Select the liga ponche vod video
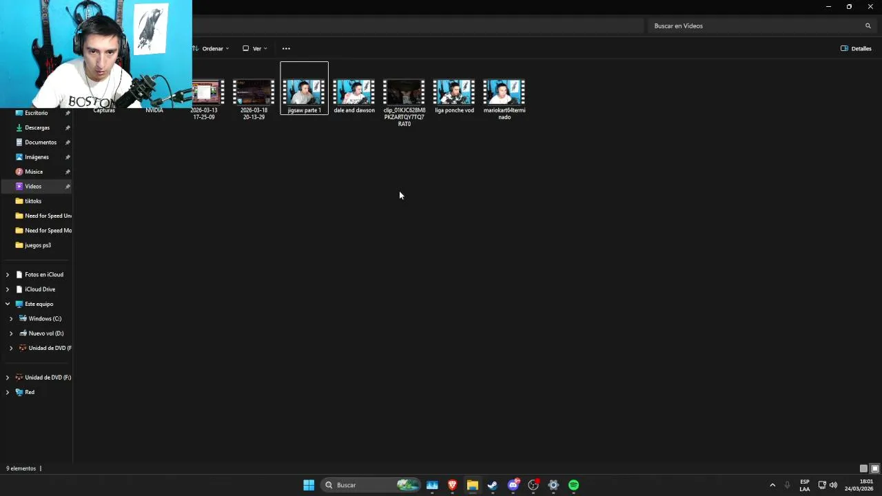The image size is (882, 496). (454, 96)
